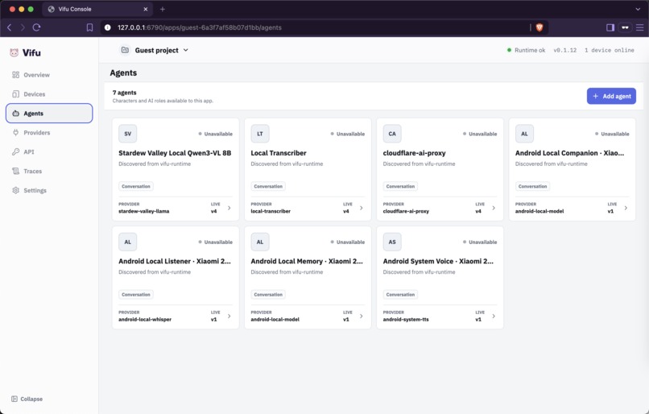Select the Agents sidebar item
Image resolution: width=649 pixels, height=414 pixels.
(x=49, y=114)
